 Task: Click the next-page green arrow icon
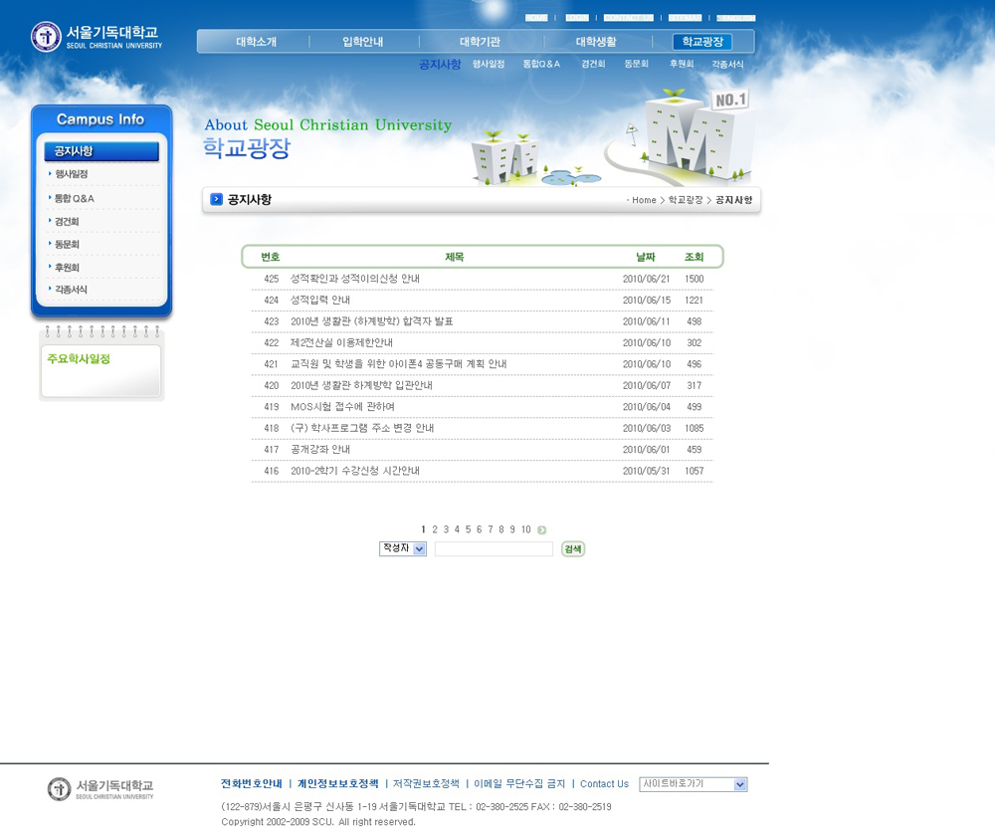tap(541, 530)
